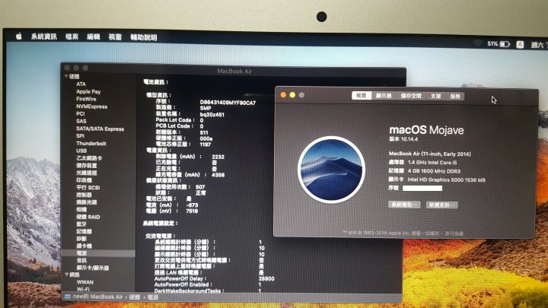Viewport: 548px width, 308px height.
Task: Select 平行 SCSI in the sidebar
Action: 88,188
